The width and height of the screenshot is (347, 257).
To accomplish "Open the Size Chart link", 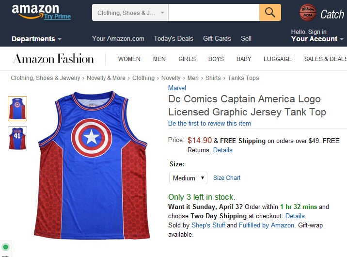I will click(x=227, y=178).
